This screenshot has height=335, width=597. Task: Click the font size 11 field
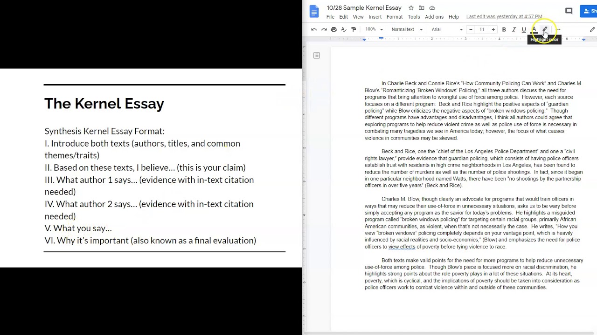482,29
